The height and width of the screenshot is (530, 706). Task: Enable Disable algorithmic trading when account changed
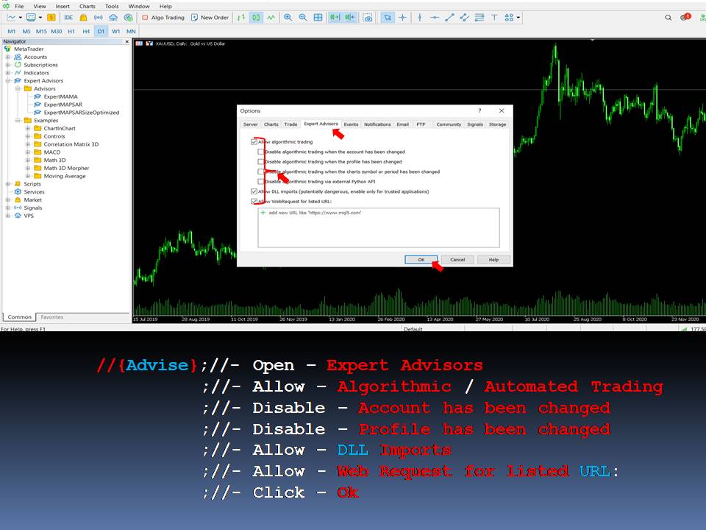coord(261,152)
